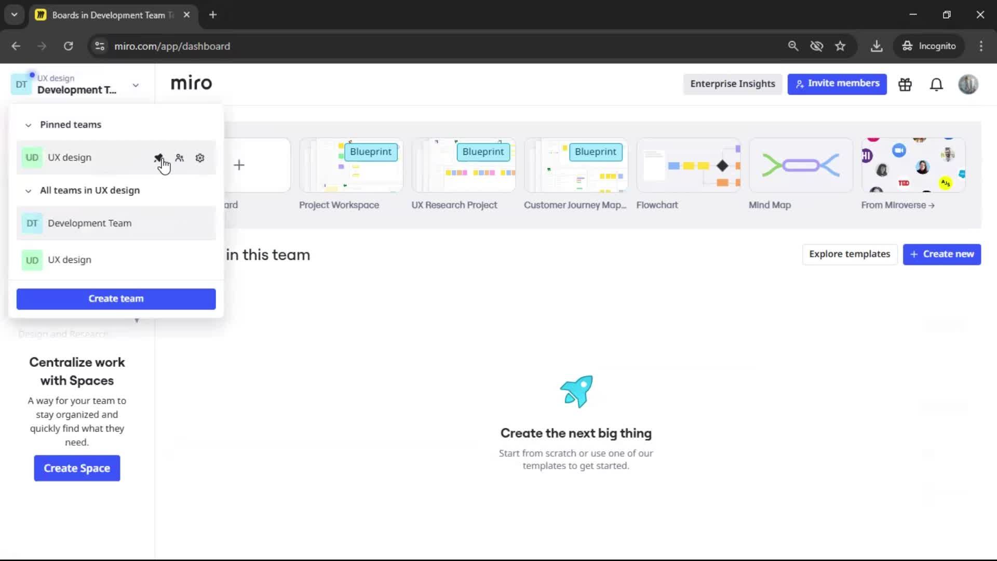
Task: Open members icon for UX design team
Action: tap(180, 157)
